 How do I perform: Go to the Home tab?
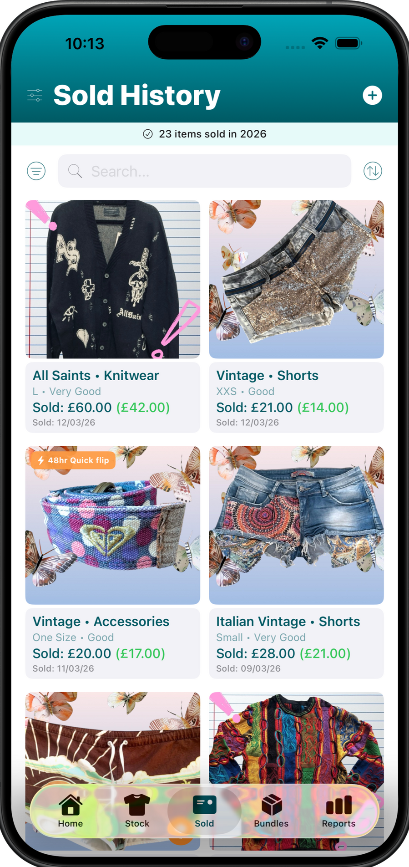[x=71, y=811]
